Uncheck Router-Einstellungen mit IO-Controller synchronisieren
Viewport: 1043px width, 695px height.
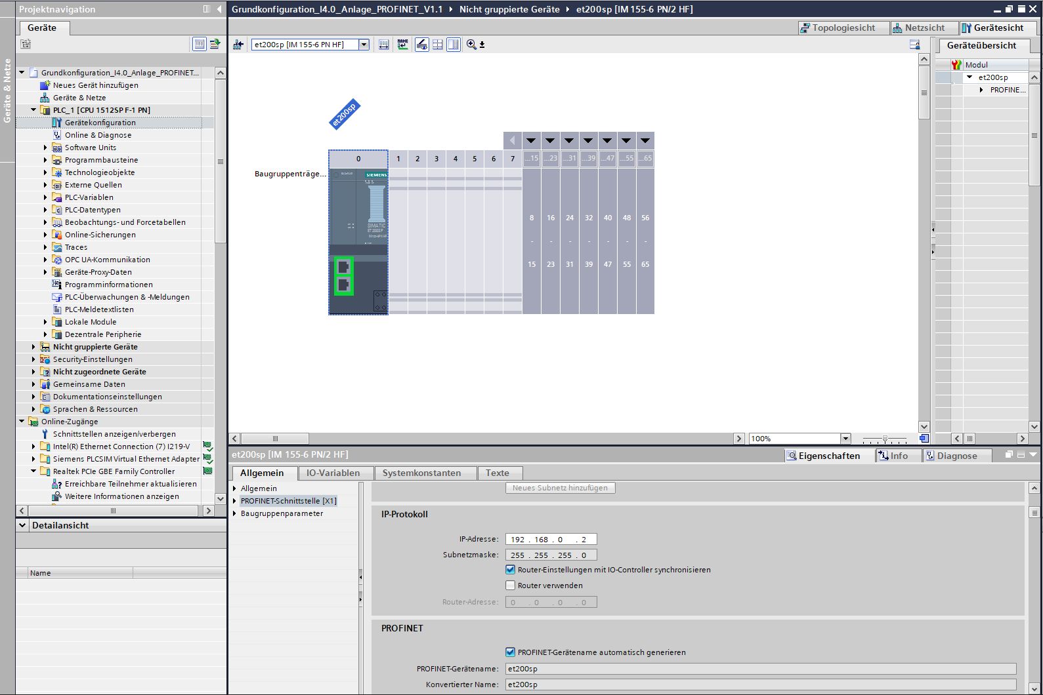510,570
